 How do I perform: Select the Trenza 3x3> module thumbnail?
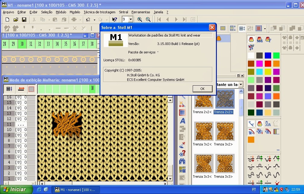click(225, 163)
